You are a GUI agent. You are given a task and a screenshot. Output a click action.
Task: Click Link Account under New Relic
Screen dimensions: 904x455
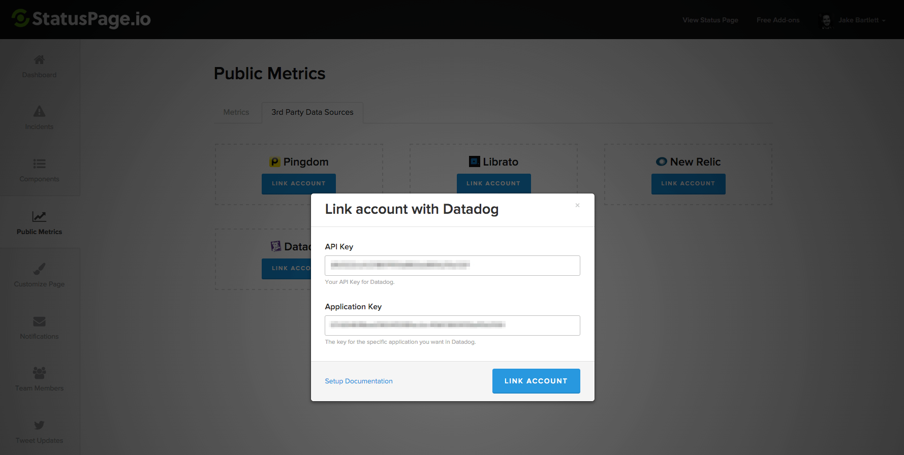[688, 183]
